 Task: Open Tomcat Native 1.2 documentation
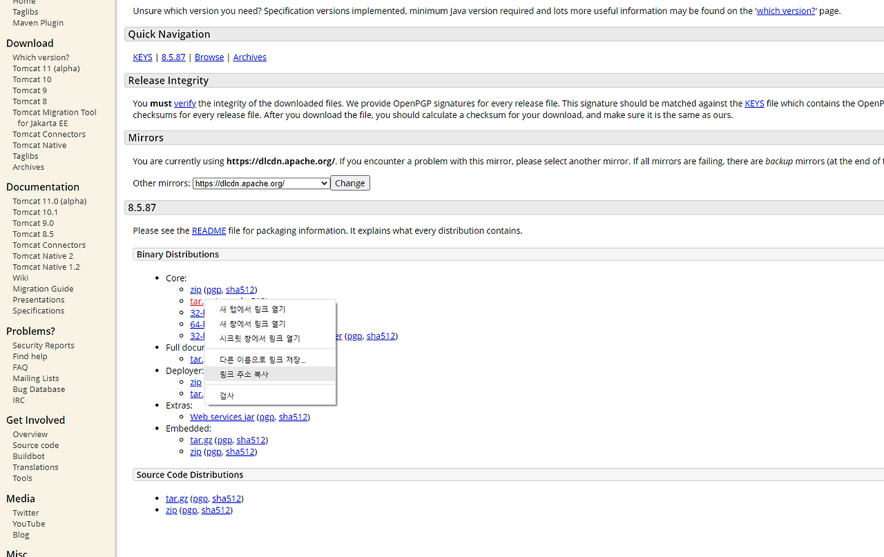pos(46,267)
